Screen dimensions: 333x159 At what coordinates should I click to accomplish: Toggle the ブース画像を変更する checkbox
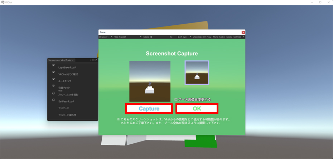click(176, 99)
